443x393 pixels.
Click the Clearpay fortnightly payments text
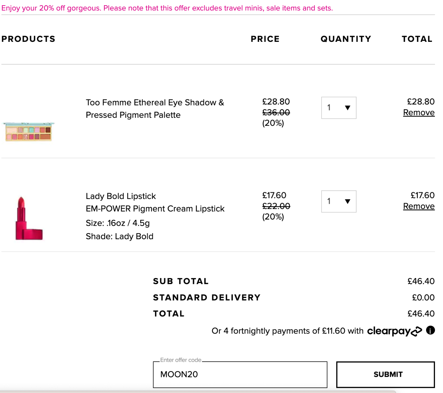coord(288,331)
